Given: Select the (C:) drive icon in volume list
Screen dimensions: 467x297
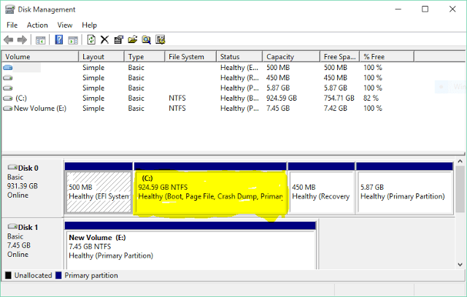Looking at the screenshot, I should click(8, 98).
